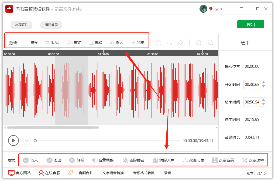
Task: Click 添加文件 to add a file
Action: click(x=21, y=24)
